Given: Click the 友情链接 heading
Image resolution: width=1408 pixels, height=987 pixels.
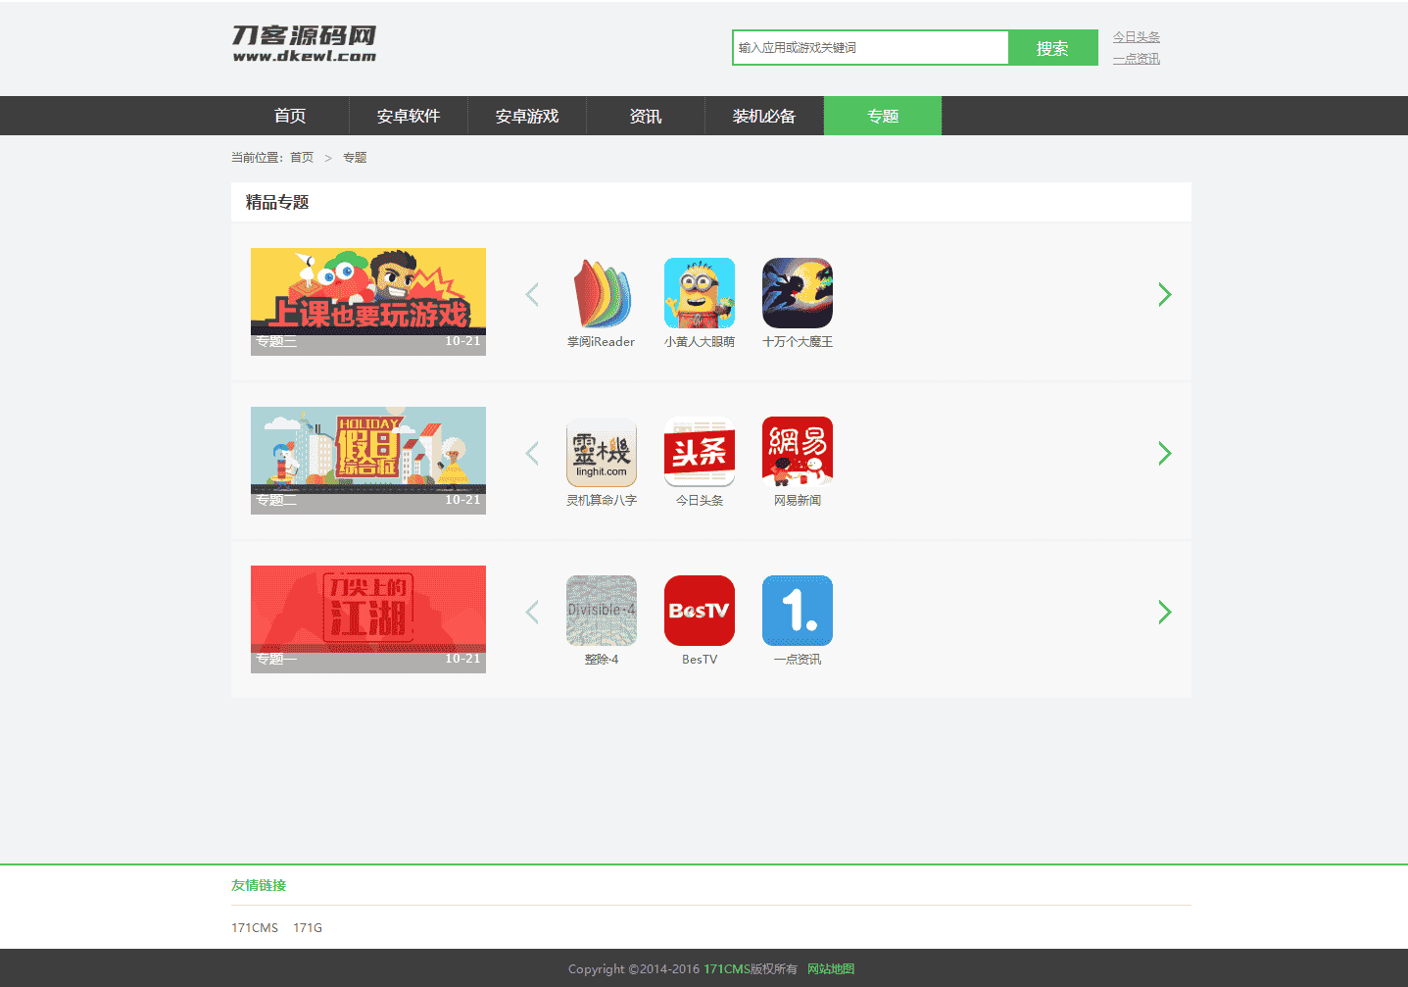Looking at the screenshot, I should click(259, 885).
